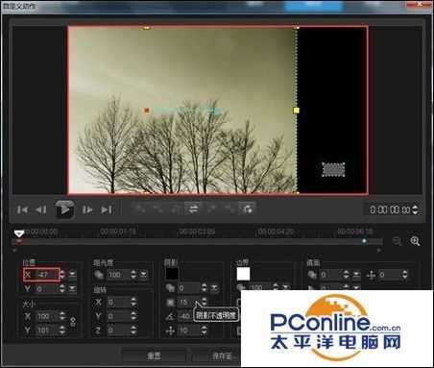The height and width of the screenshot is (368, 434).
Task: Click the mirror distance cross-arrows icon
Action: [x=371, y=275]
